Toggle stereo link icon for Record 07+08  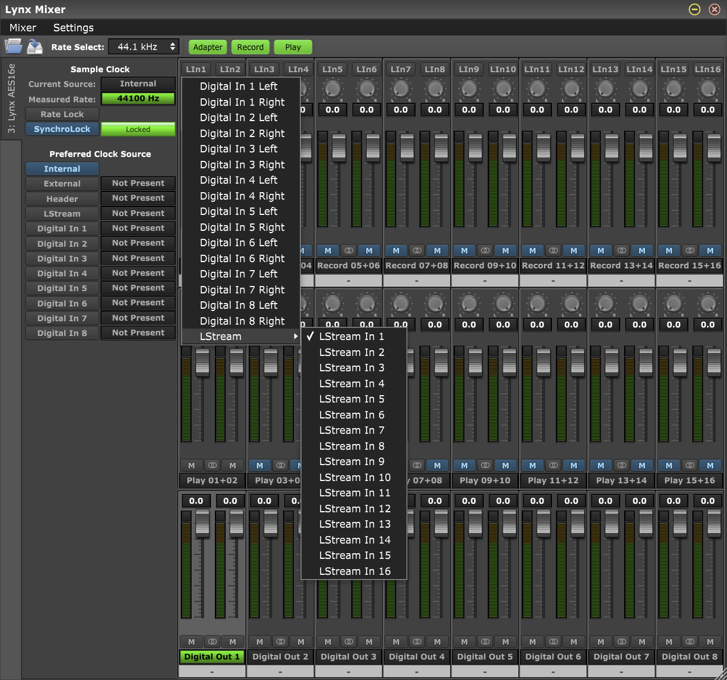coord(417,251)
